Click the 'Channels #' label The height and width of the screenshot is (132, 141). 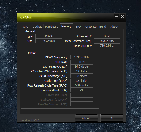(x=84, y=36)
